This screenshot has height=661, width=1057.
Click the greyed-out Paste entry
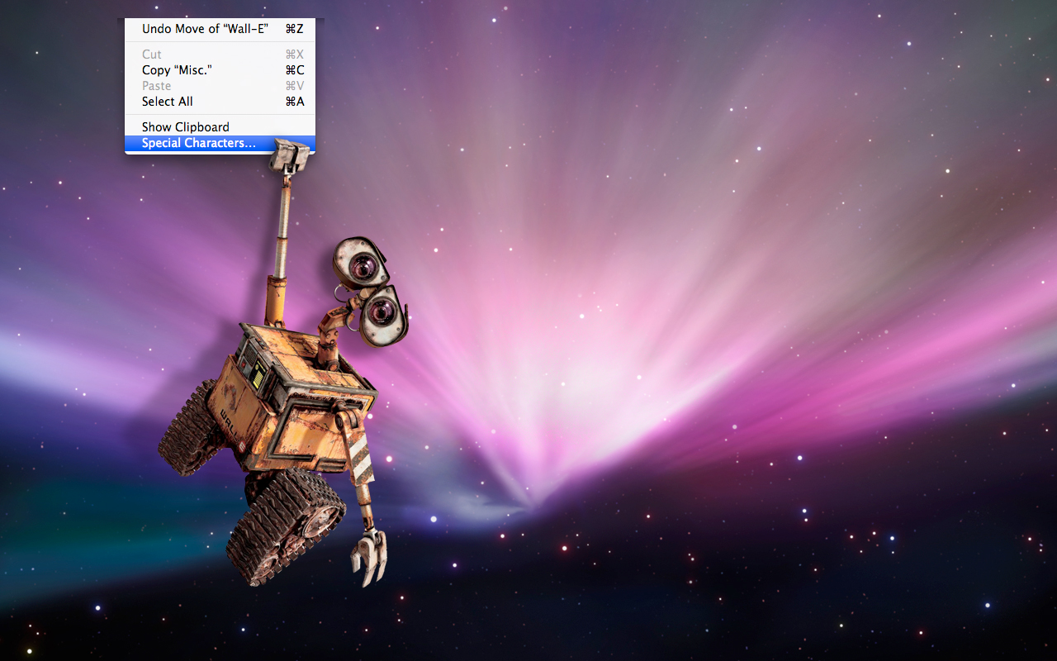point(220,86)
